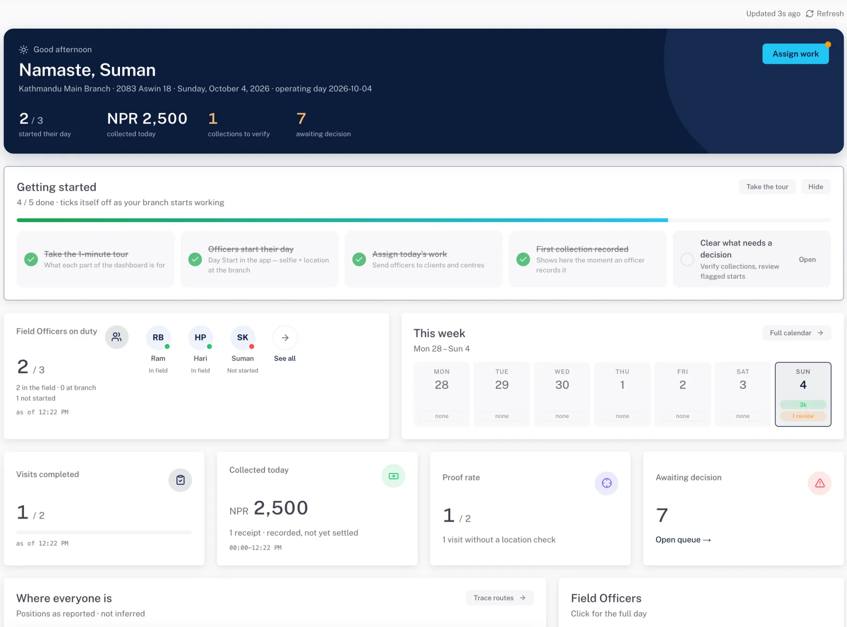Image resolution: width=847 pixels, height=627 pixels.
Task: Select Sunday 4 in This week
Action: pos(803,394)
